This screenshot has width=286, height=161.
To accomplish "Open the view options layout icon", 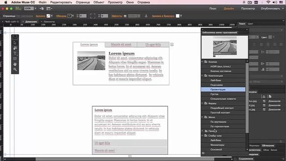I will click(49, 8).
